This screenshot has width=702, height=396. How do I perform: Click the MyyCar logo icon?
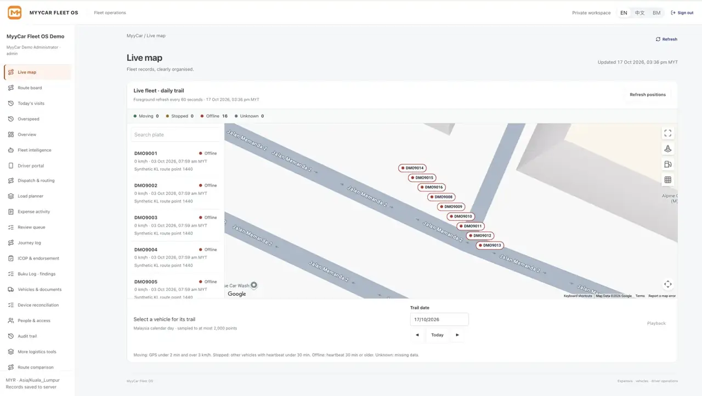coord(15,12)
